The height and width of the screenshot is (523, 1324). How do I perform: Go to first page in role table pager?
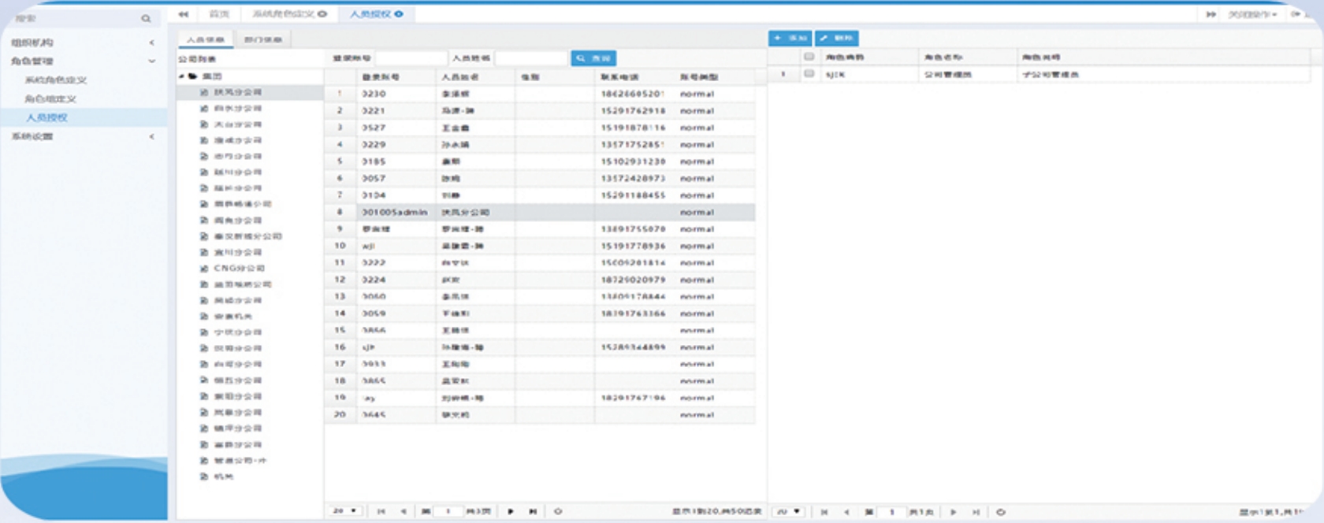point(824,512)
